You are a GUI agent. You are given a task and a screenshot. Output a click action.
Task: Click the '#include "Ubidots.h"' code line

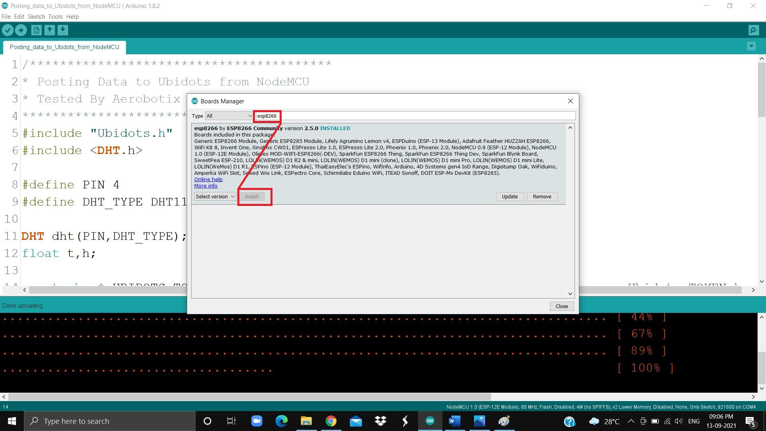97,133
